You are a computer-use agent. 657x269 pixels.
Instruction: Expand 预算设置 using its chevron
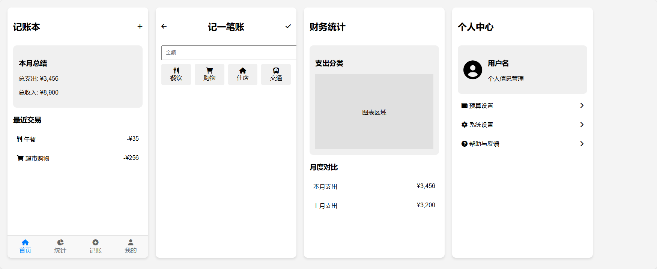tap(582, 105)
